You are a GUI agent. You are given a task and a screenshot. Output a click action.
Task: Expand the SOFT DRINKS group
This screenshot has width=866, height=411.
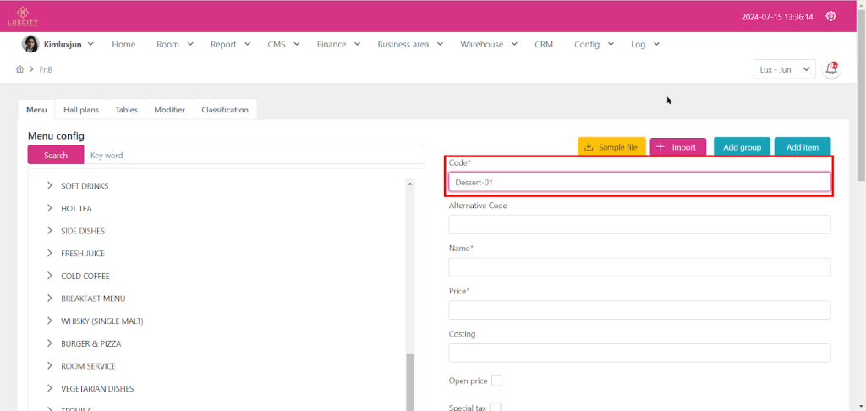point(50,185)
